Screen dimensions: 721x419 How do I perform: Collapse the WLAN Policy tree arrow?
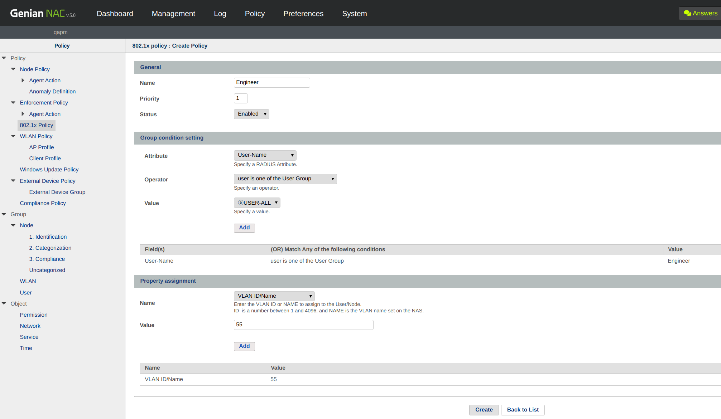[x=13, y=136]
